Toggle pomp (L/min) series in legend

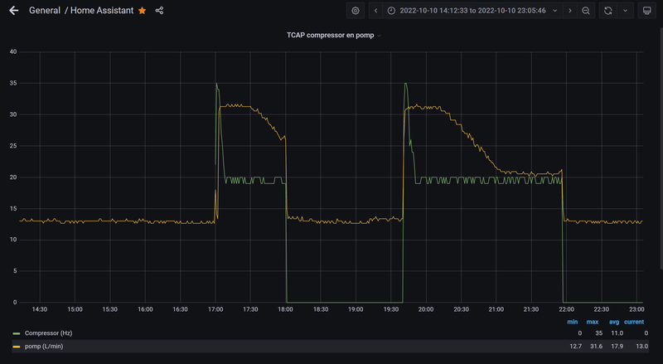tap(44, 347)
